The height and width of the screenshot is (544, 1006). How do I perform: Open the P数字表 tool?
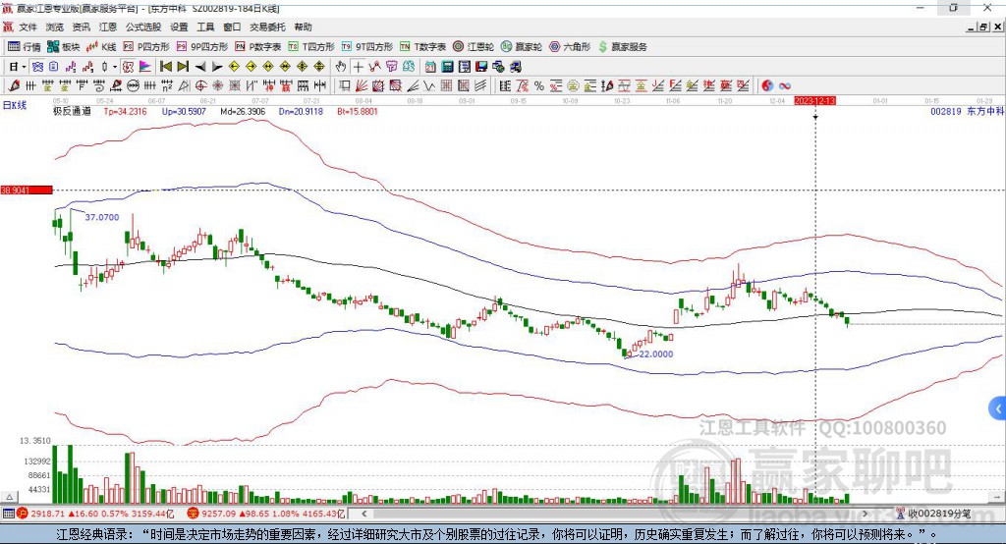click(258, 47)
